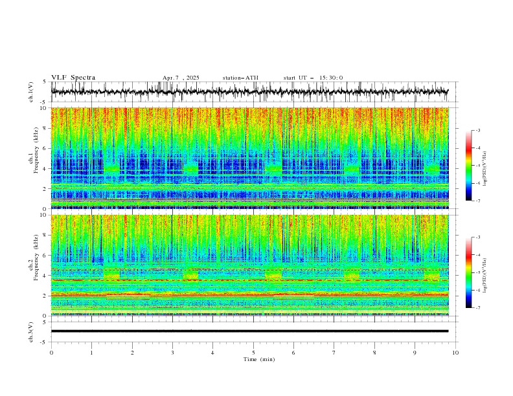Click time axis tick label "10"
Viewport: 513px width, 396px height.
455,353
